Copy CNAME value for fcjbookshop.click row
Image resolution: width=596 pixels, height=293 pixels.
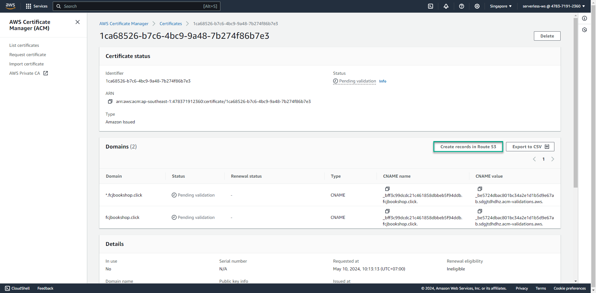pyautogui.click(x=480, y=211)
